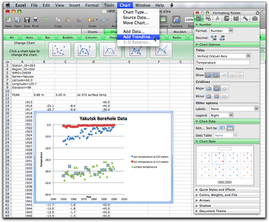The width and height of the screenshot is (269, 222).
Task: Open the Toolbox icon
Action: point(176,20)
